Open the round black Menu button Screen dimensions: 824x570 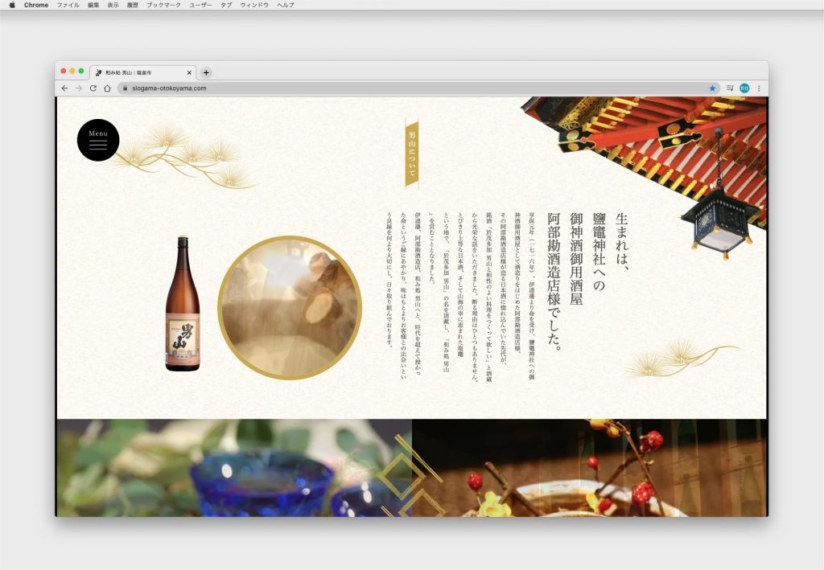[98, 140]
